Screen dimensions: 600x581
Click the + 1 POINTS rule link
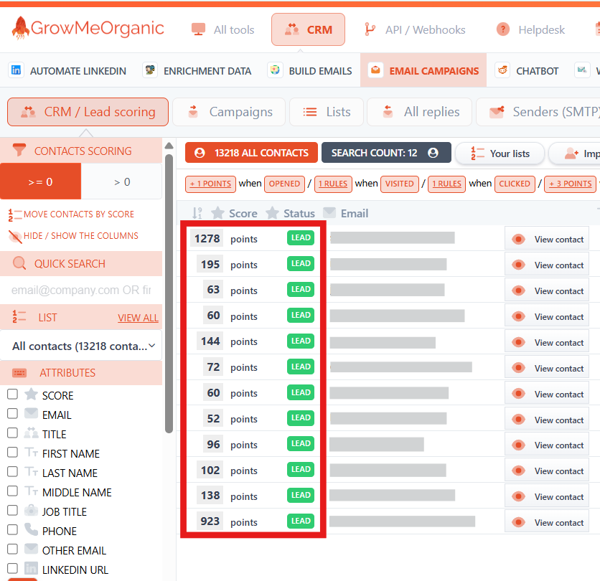coord(210,184)
